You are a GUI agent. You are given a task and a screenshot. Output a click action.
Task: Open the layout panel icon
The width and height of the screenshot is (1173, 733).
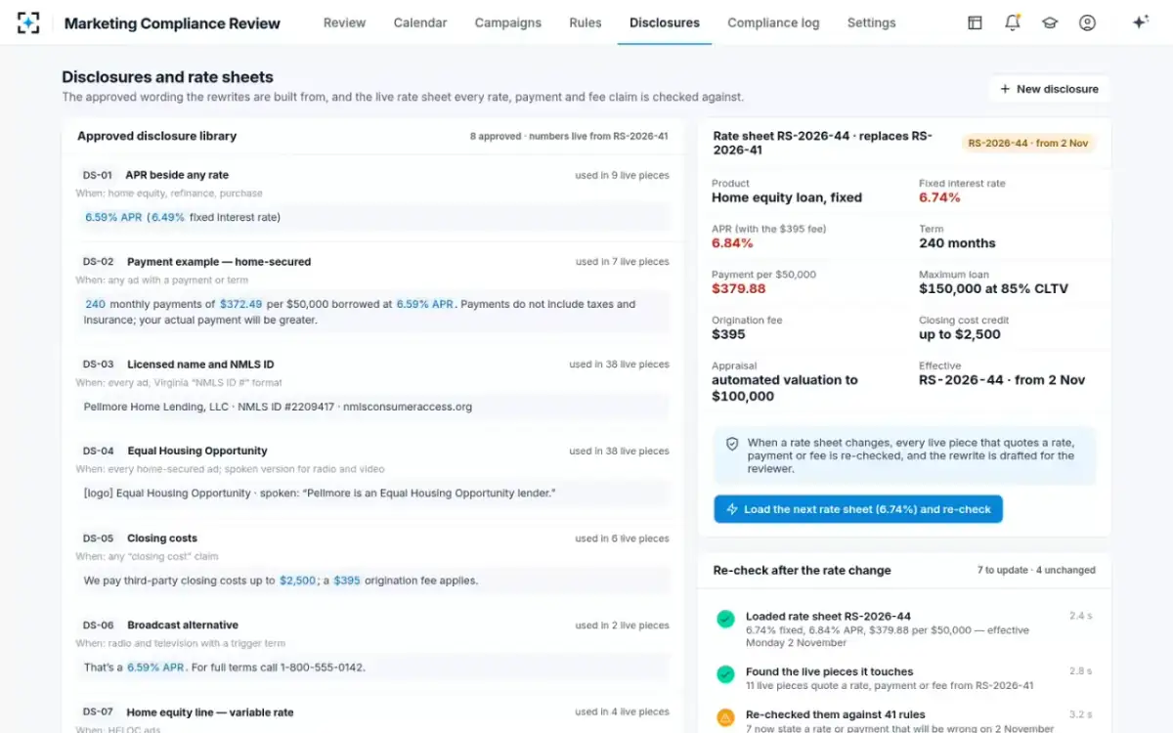975,22
